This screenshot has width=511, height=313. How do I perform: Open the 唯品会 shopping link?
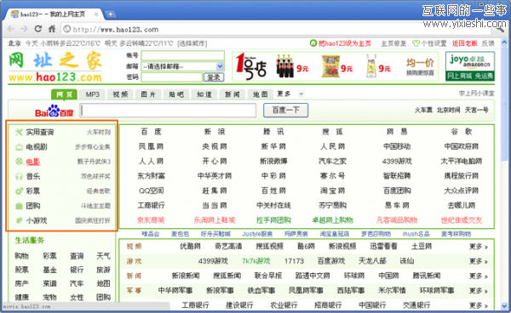point(150,234)
